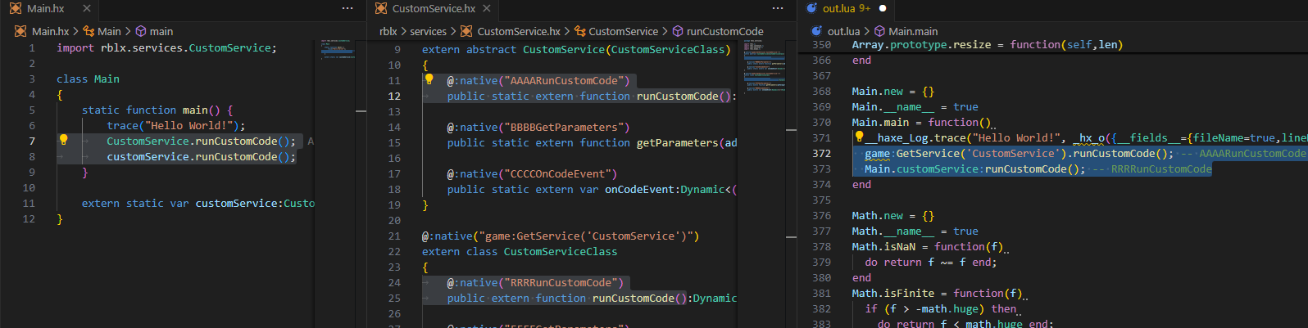1308x328 pixels.
Task: Switch to the out.lua editor tab
Action: 846,8
